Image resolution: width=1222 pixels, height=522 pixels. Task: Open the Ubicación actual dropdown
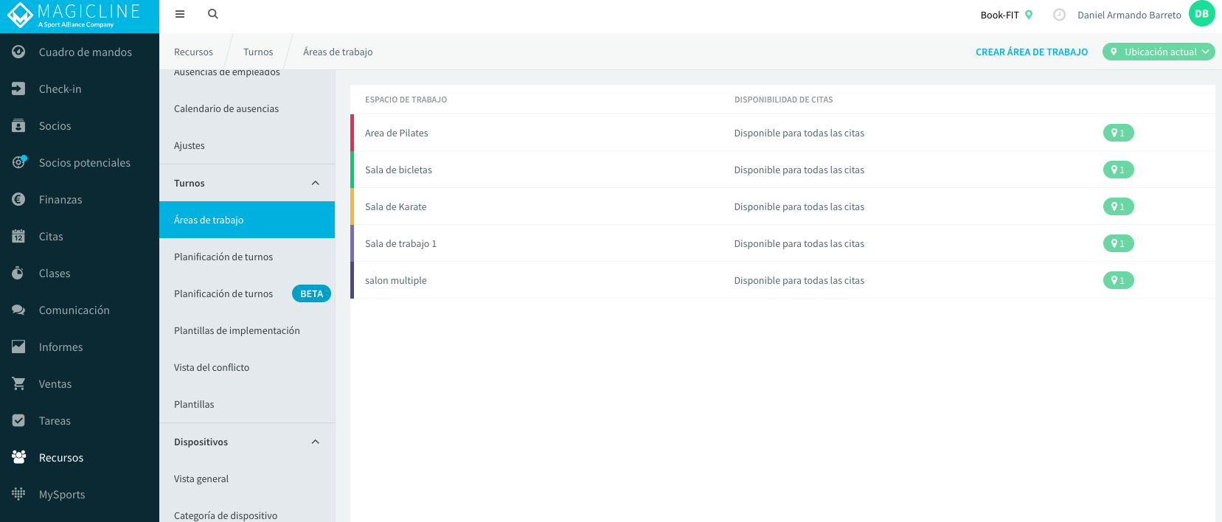click(x=1159, y=52)
